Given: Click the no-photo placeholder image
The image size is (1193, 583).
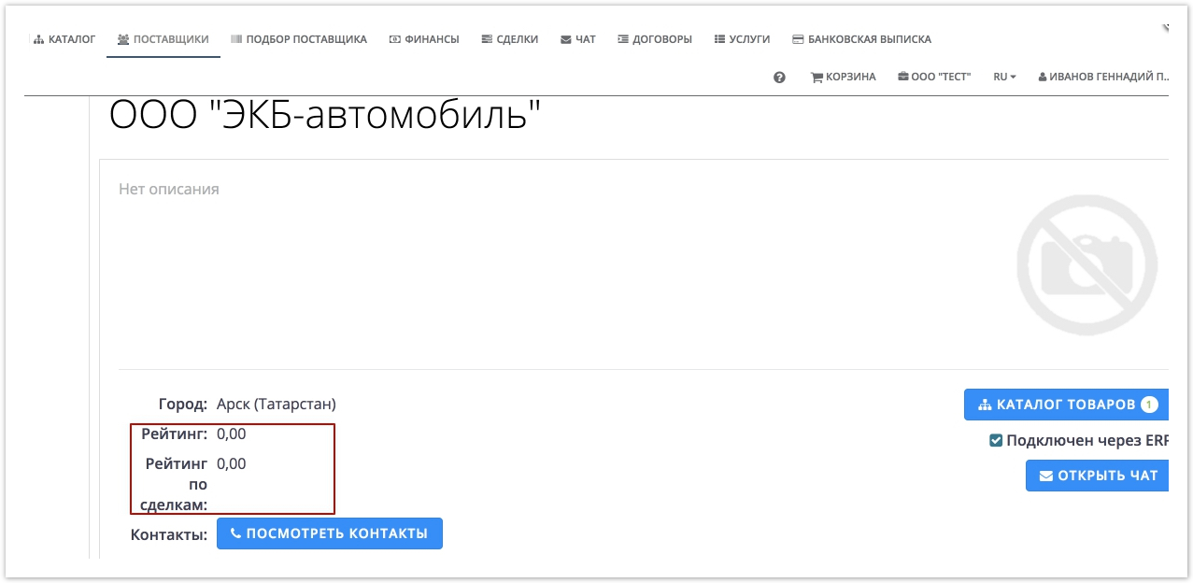Looking at the screenshot, I should tap(1087, 265).
